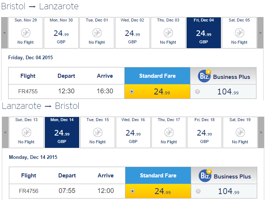Image resolution: width=265 pixels, height=200 pixels.
Task: Click the Biz Plus logo on the outbound flight
Action: (205, 76)
